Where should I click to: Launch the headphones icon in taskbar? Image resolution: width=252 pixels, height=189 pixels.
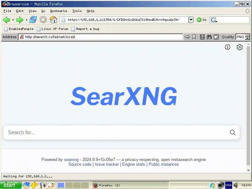[43, 185]
